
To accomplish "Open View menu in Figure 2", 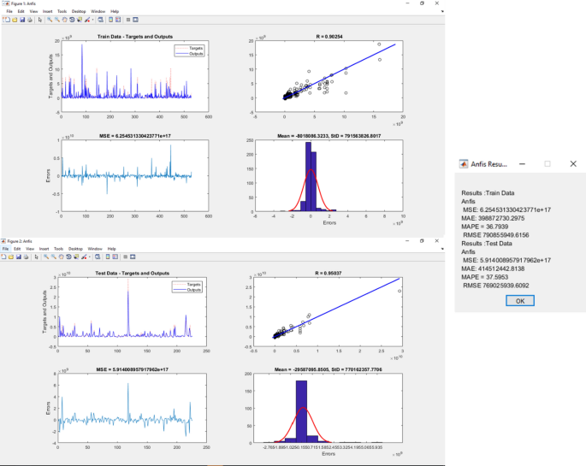I will [30, 249].
